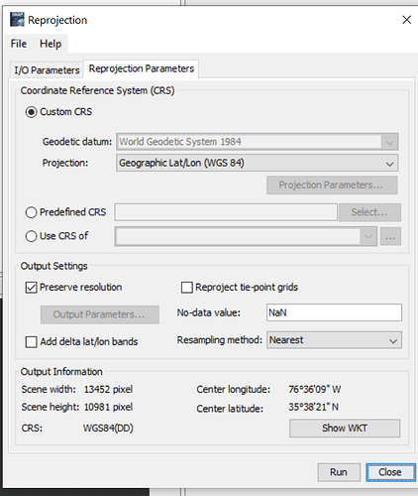Click the Close button at bottom

390,472
